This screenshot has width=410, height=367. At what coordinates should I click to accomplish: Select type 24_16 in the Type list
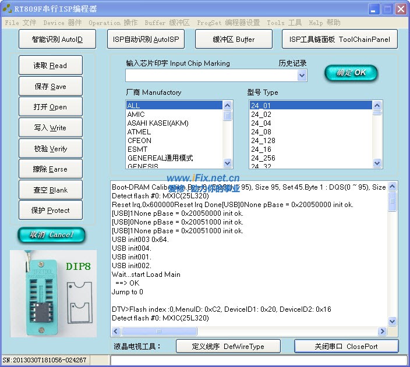pyautogui.click(x=310, y=149)
